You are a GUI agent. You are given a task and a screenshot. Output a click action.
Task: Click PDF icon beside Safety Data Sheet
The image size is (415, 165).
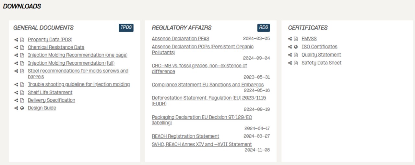(296, 63)
